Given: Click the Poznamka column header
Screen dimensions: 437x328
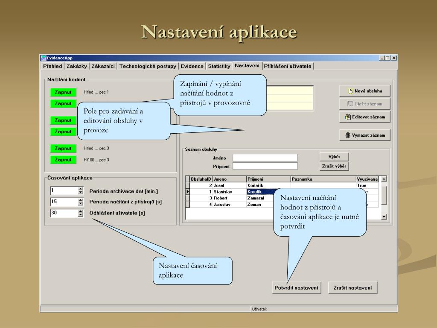Looking at the screenshot, I should pyautogui.click(x=323, y=179).
